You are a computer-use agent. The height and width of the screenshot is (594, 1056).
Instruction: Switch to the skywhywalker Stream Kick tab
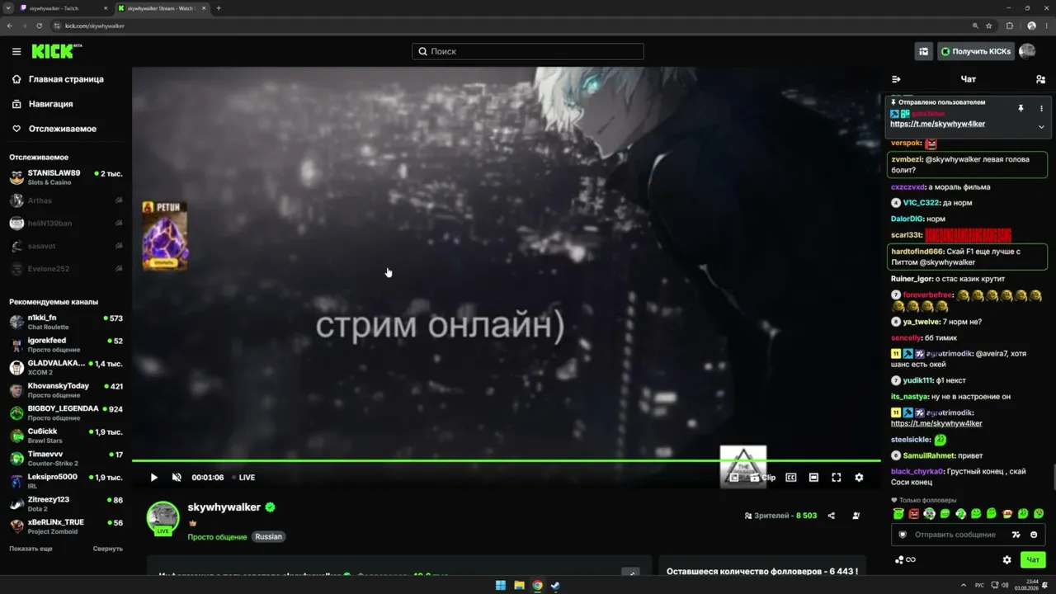coord(163,8)
